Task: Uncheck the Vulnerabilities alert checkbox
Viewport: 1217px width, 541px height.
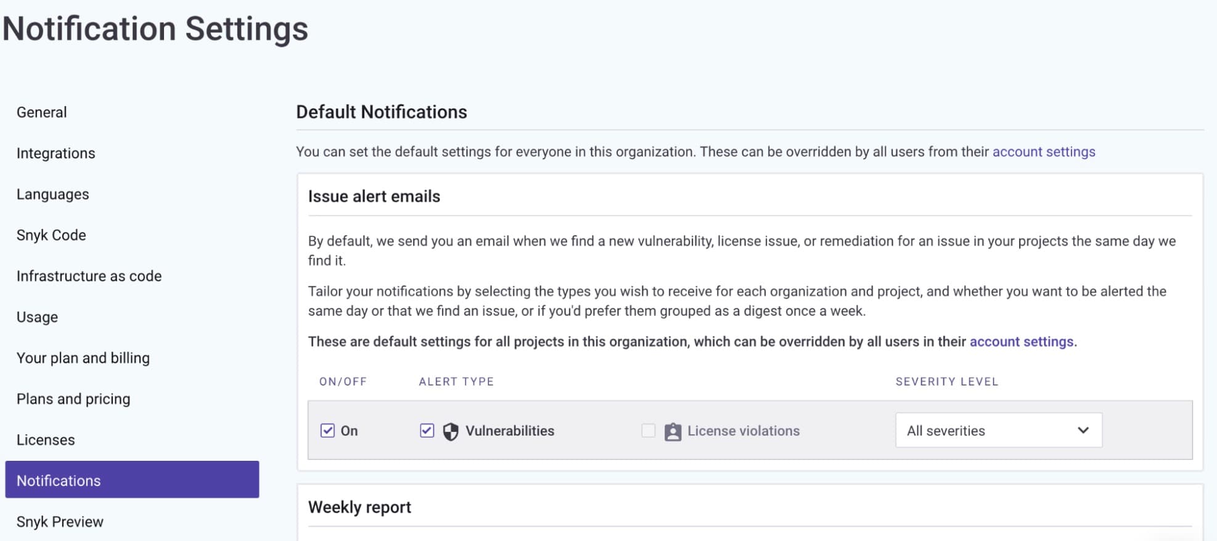Action: click(x=427, y=431)
